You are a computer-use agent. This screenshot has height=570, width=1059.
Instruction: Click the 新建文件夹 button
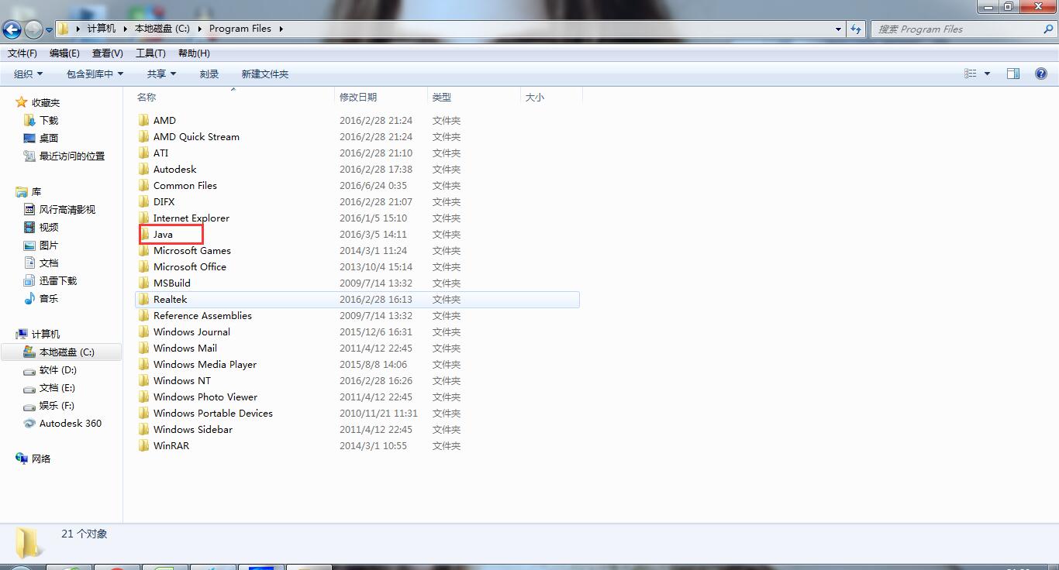click(264, 74)
